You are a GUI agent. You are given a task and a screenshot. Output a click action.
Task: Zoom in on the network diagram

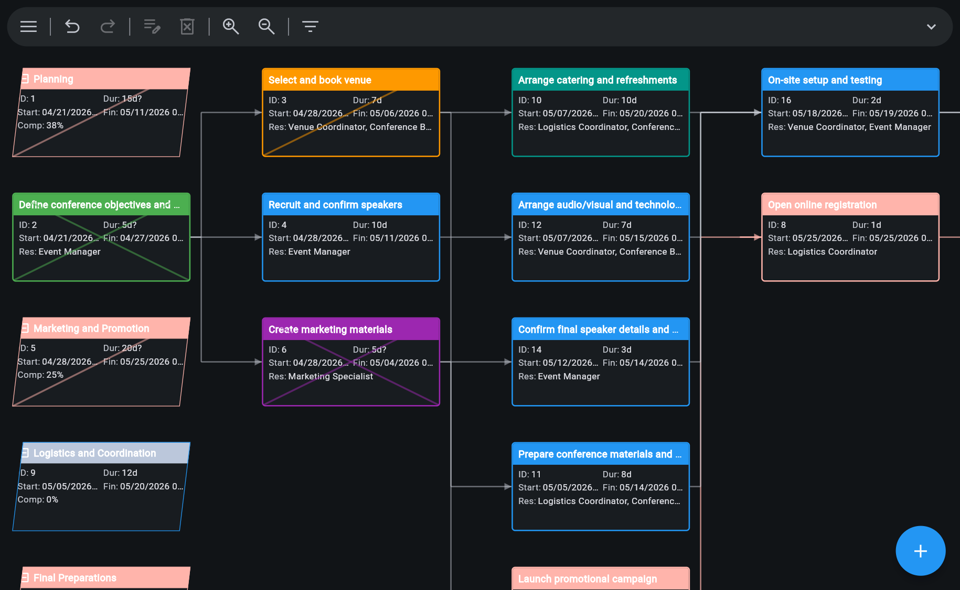[230, 26]
